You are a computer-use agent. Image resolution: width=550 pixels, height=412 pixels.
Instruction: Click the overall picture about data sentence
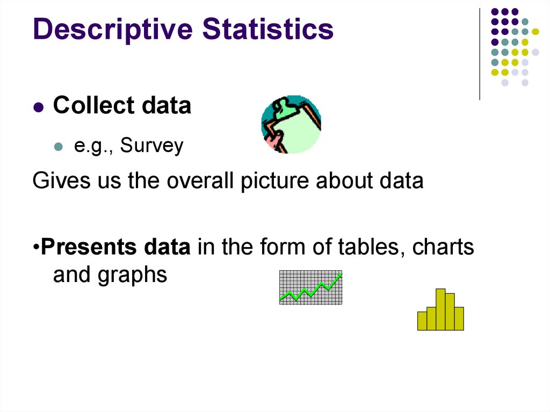click(x=228, y=181)
